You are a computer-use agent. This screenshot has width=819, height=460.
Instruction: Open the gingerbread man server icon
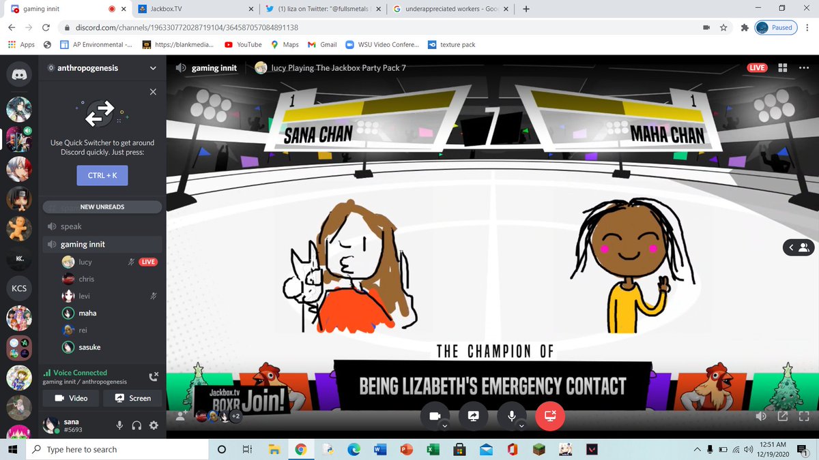19,228
